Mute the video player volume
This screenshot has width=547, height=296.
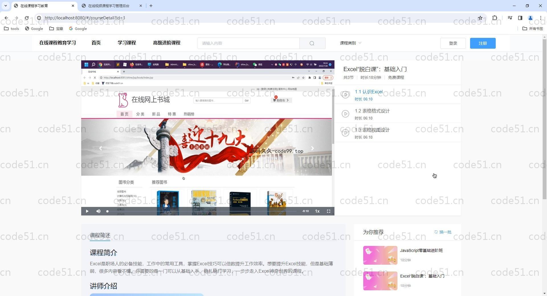[98, 211]
